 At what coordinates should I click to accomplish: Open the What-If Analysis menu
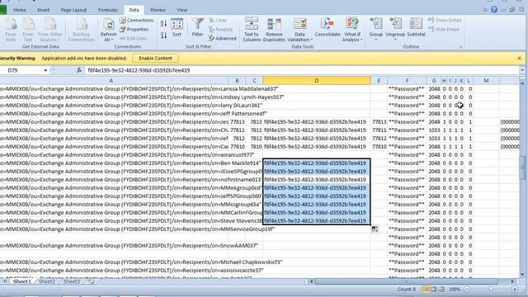point(352,30)
